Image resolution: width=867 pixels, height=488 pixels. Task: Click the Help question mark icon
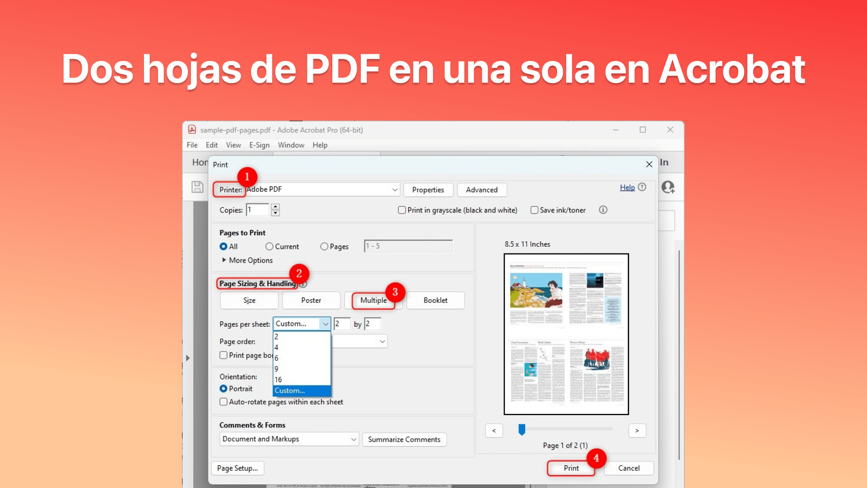(x=643, y=187)
